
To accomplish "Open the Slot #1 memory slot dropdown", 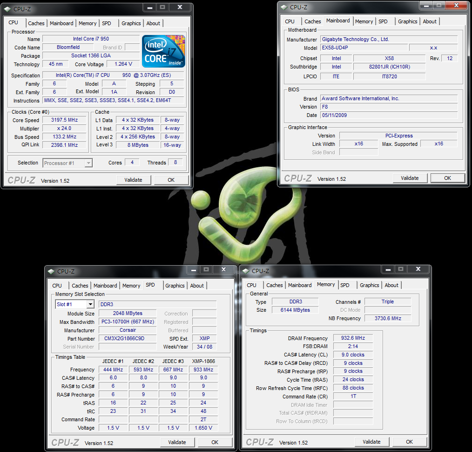I will click(74, 304).
